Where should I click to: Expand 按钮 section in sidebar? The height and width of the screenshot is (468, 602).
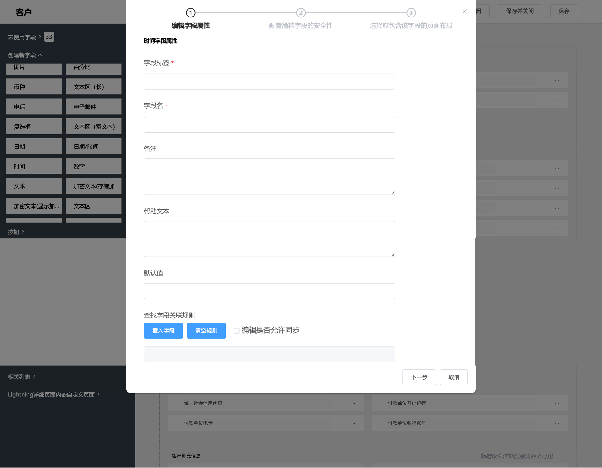(x=16, y=232)
